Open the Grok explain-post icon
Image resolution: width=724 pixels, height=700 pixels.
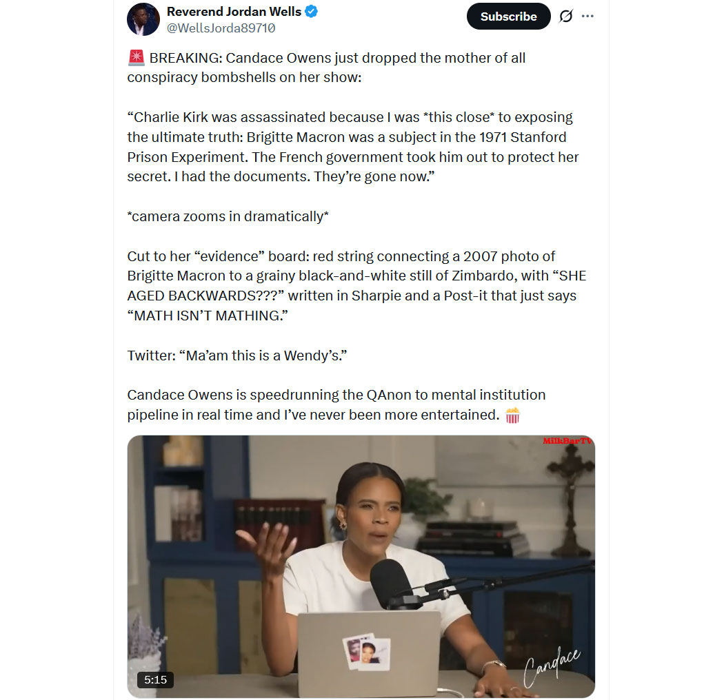point(566,17)
